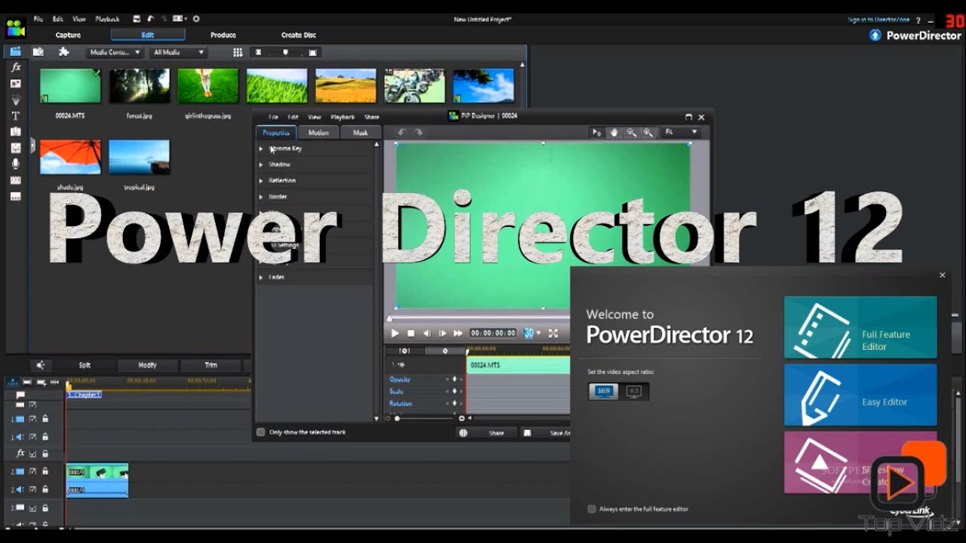
Task: Open the PiP Objects Room icon
Action: click(15, 84)
